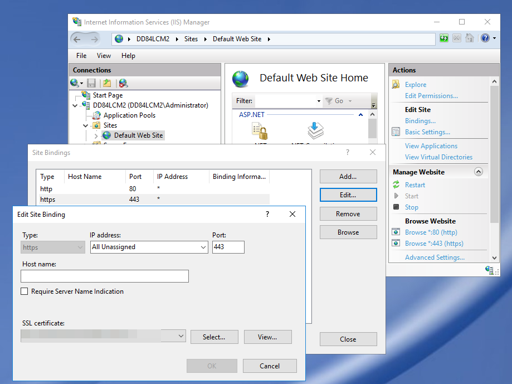Click the Browse button in Site Bindings
The height and width of the screenshot is (384, 512).
tap(348, 232)
